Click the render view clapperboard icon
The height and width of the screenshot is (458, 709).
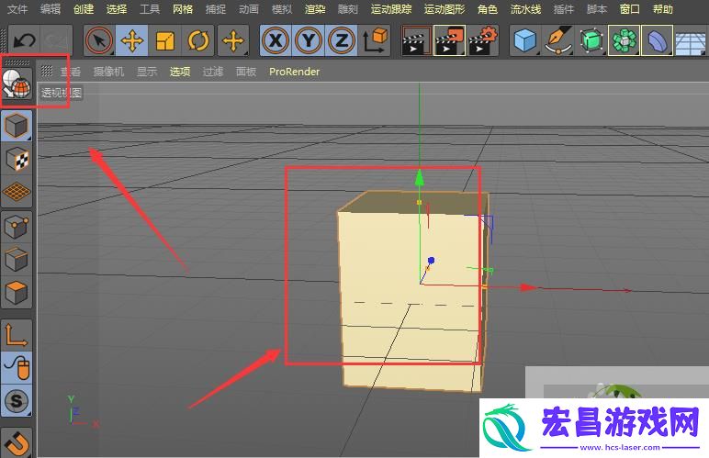[415, 41]
